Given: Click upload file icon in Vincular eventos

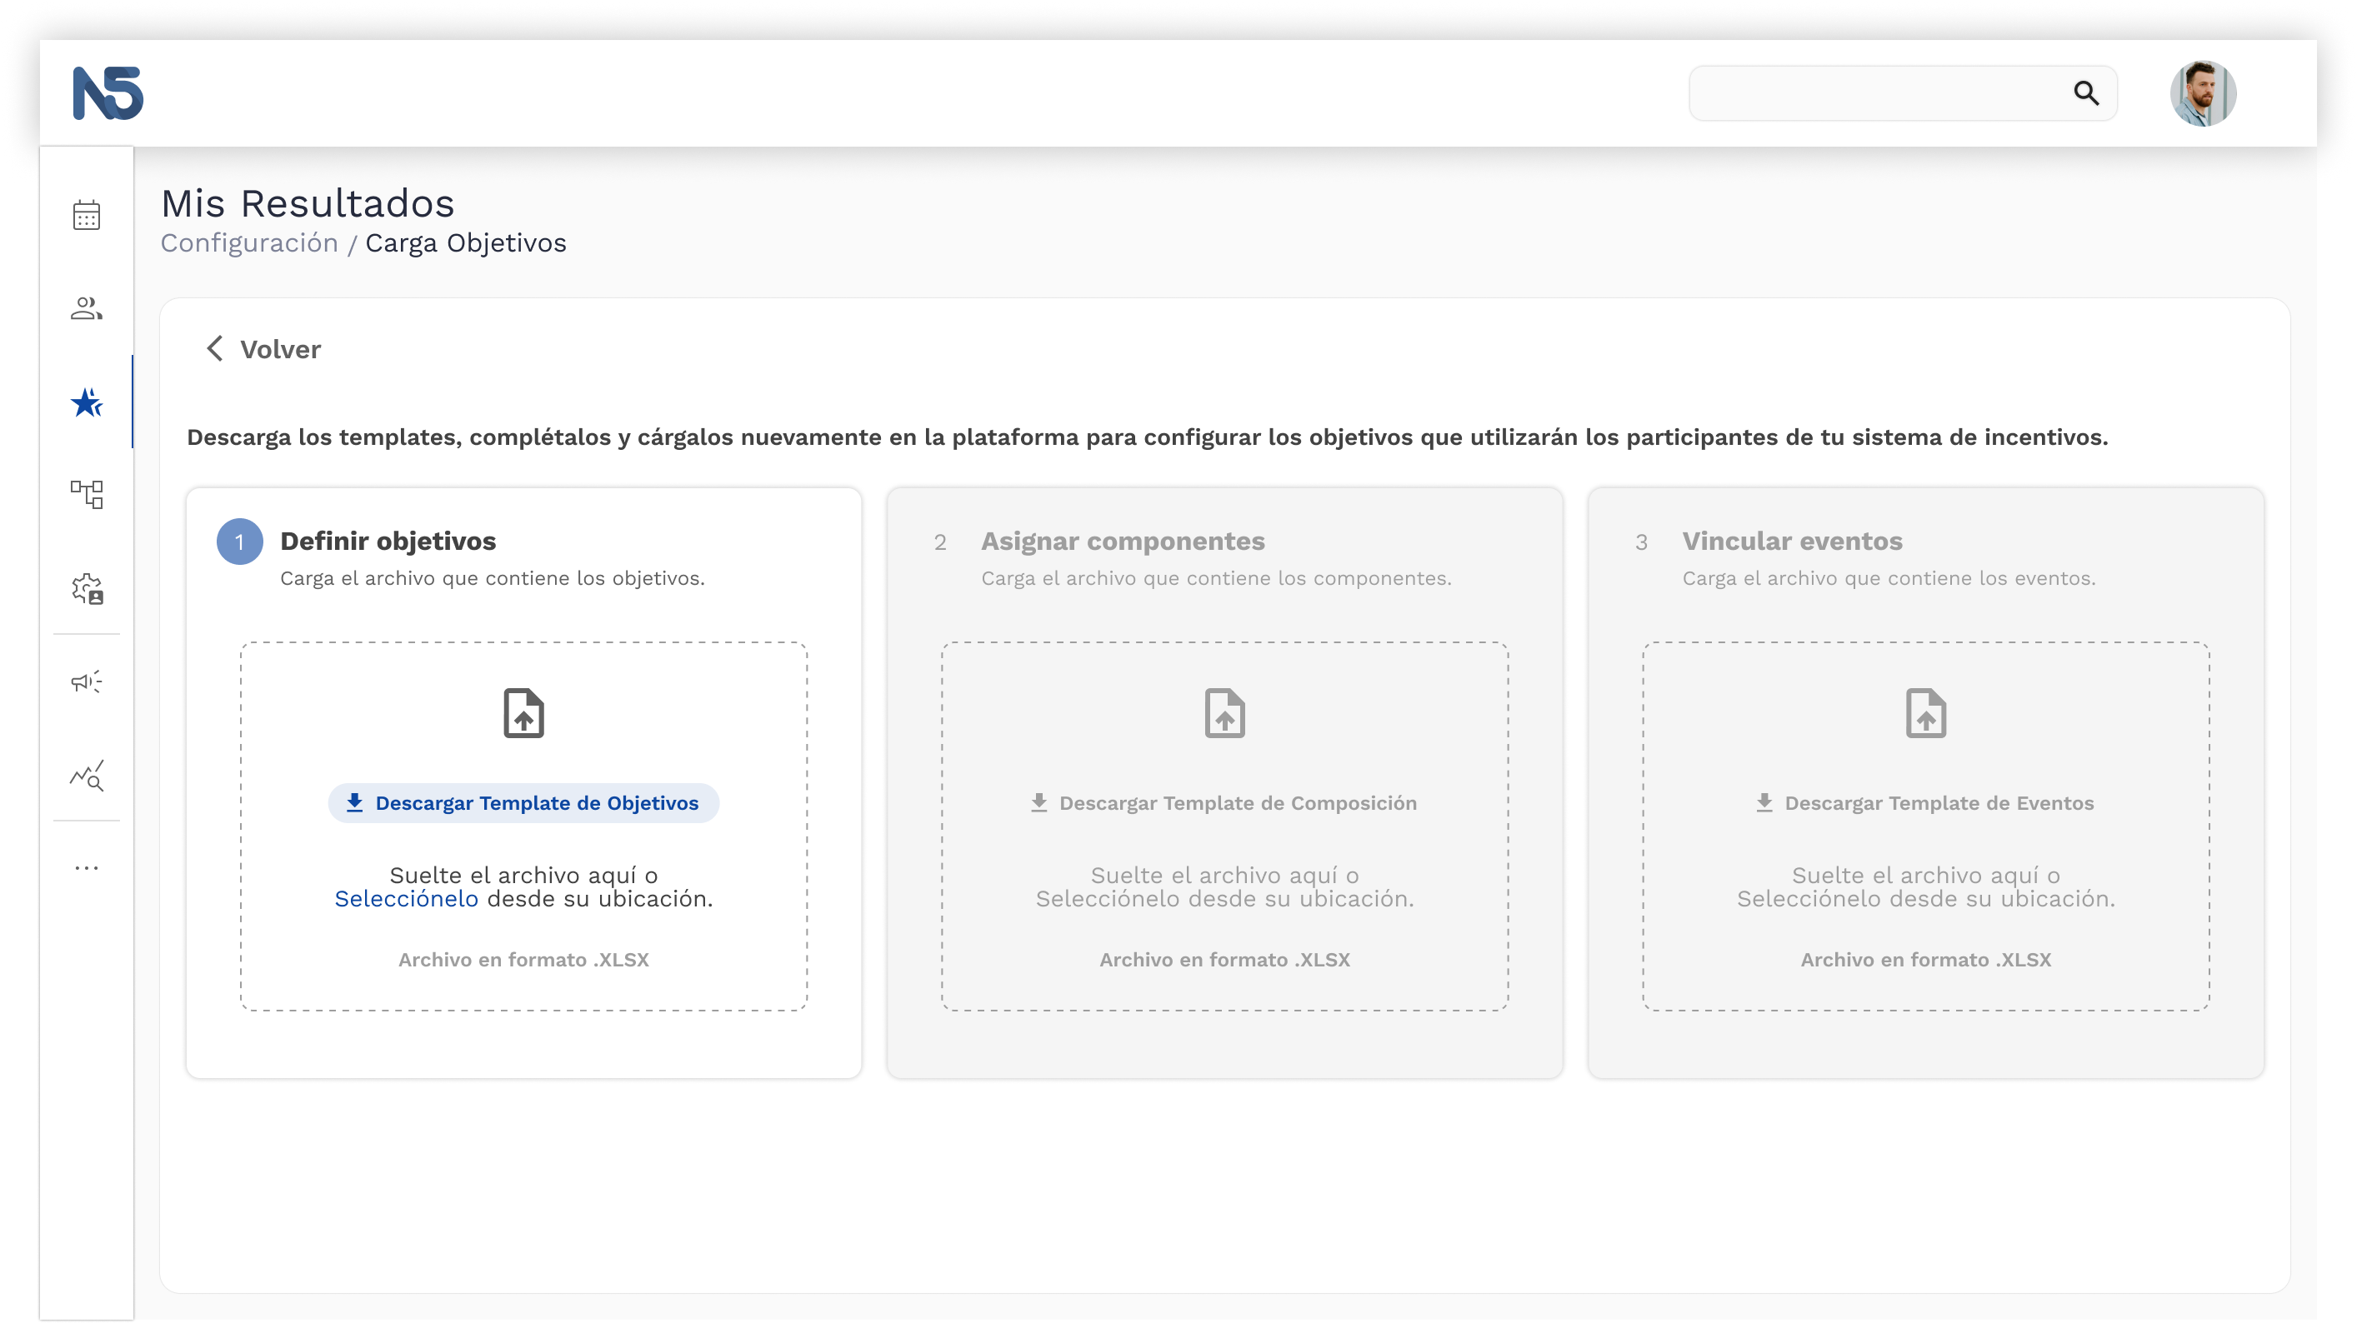Looking at the screenshot, I should 1925,711.
